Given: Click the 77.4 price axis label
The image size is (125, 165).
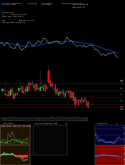Looking at the screenshot, I should click(121, 94).
